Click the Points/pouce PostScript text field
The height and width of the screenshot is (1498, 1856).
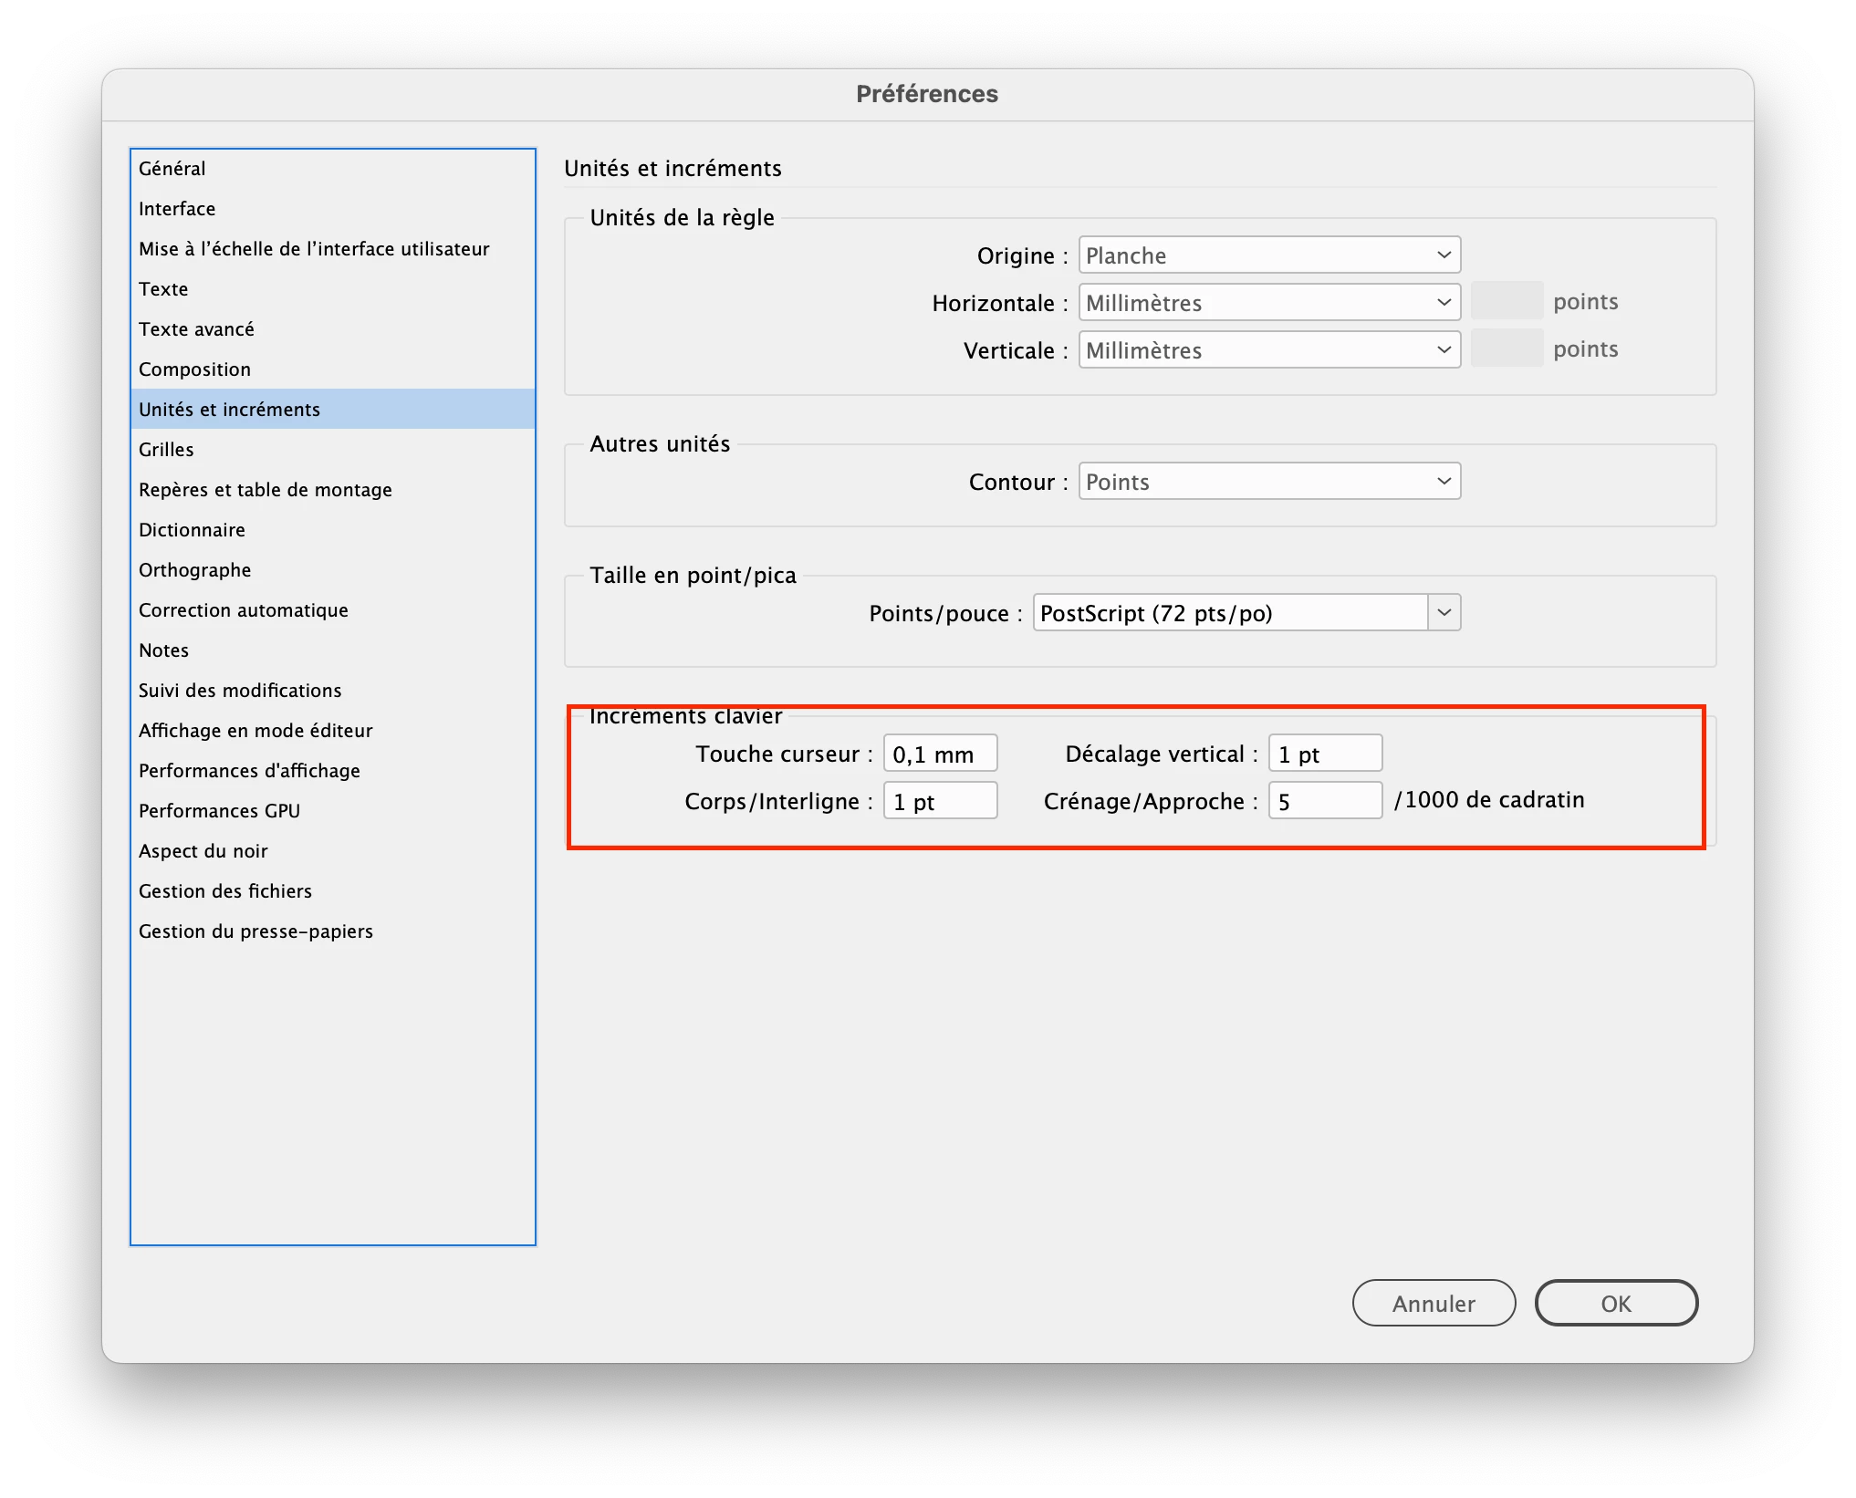tap(1228, 613)
